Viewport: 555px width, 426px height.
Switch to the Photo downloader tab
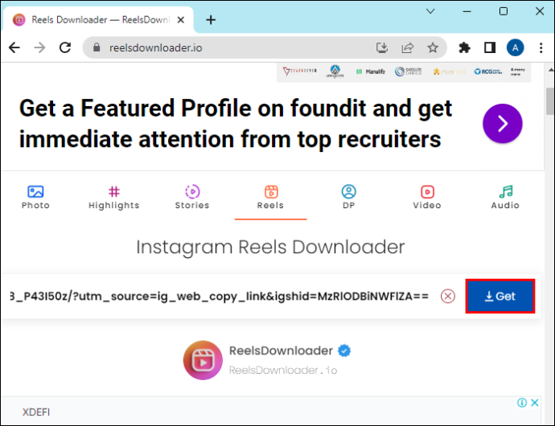[x=35, y=198]
